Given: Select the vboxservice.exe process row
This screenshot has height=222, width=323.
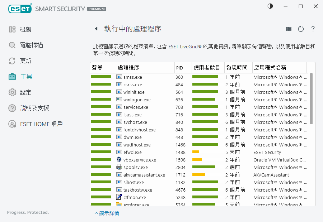Looking at the screenshot, I should (140, 160).
